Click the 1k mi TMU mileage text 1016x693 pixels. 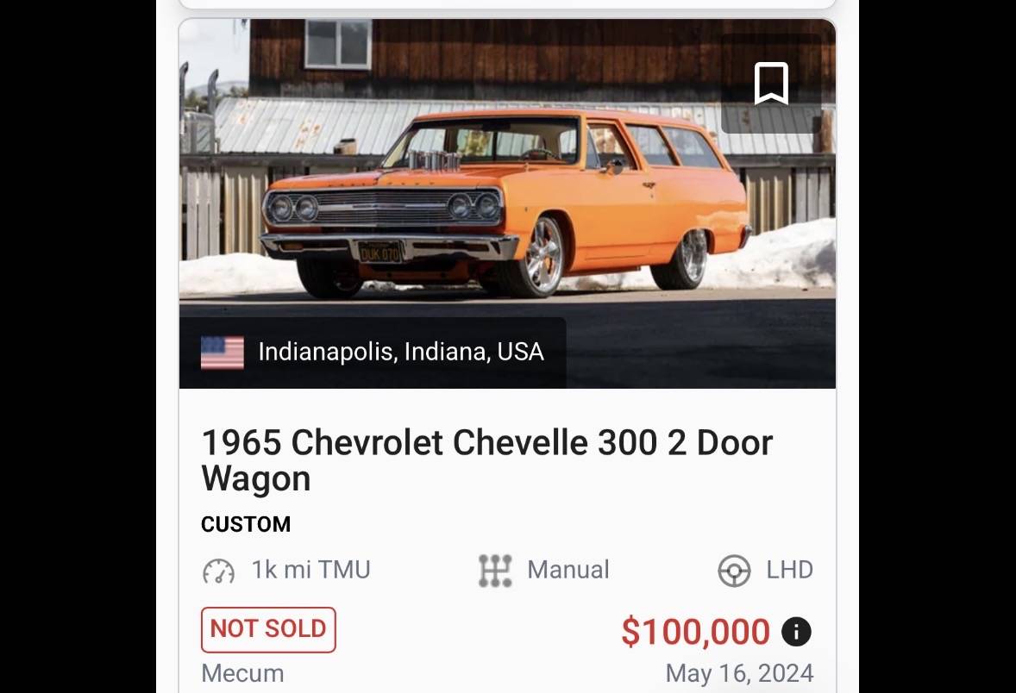tap(310, 570)
